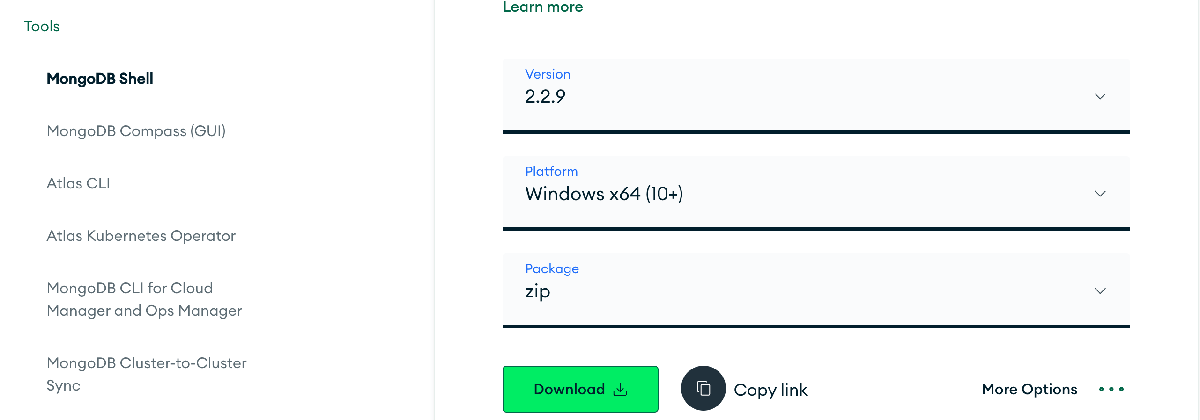The width and height of the screenshot is (1200, 420).
Task: Click the Learn more link
Action: pyautogui.click(x=542, y=7)
